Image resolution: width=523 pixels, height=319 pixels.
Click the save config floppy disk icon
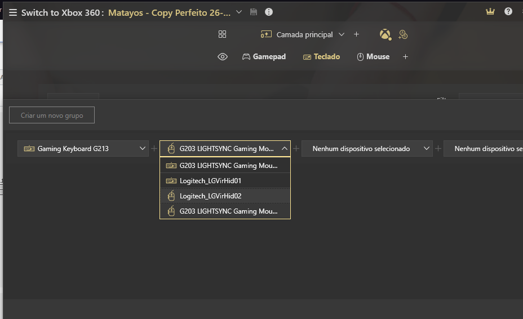pos(254,12)
